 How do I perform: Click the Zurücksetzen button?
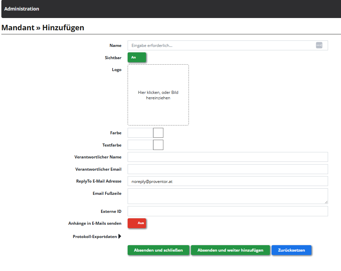[x=291, y=250]
